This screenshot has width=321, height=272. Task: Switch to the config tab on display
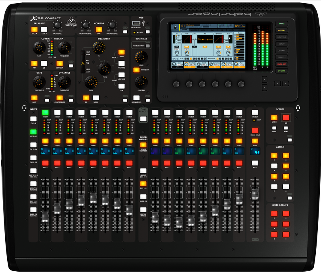(194, 30)
